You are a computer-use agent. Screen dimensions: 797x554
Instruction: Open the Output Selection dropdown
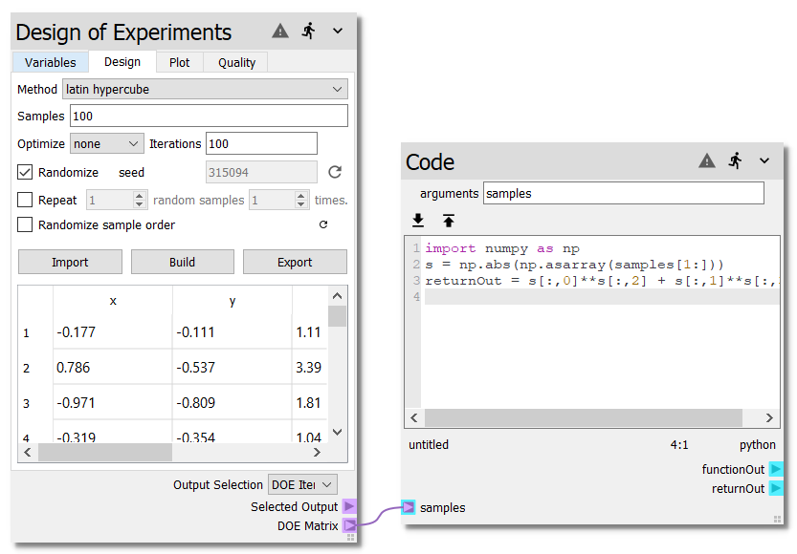[x=301, y=485]
